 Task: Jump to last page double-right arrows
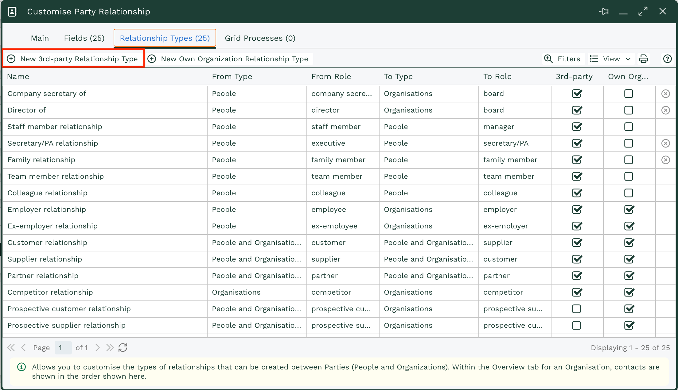110,347
